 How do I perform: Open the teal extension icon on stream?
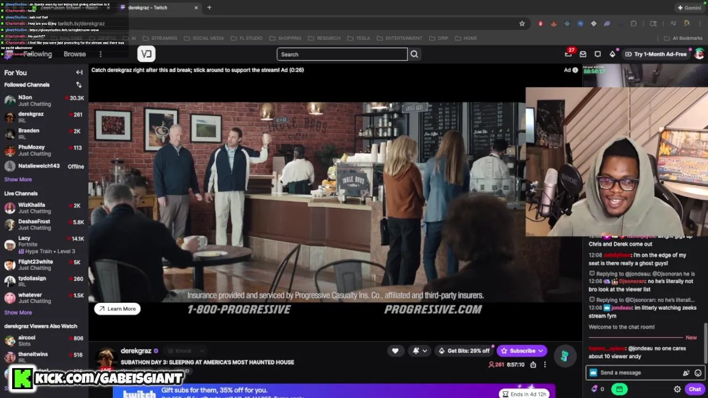click(x=564, y=356)
